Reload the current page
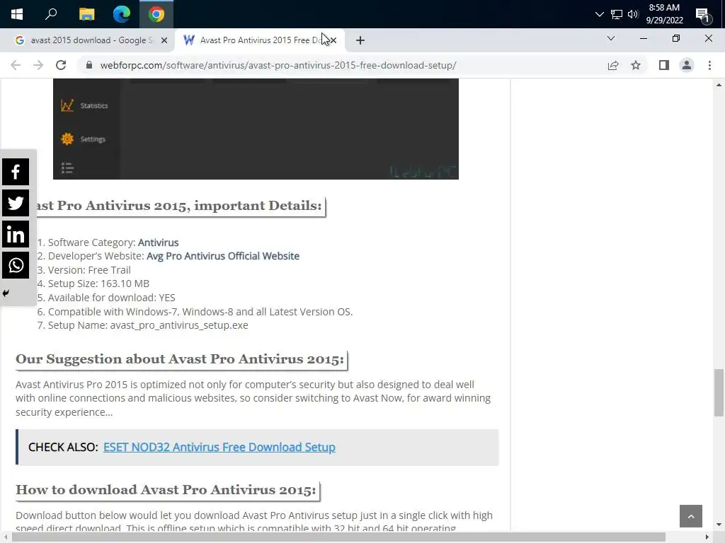The image size is (725, 543). (x=61, y=65)
